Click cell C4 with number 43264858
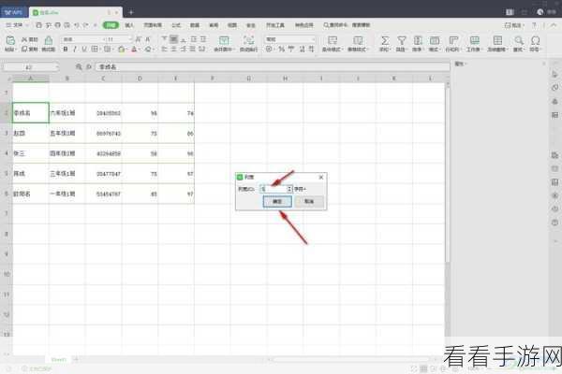 tap(104, 153)
